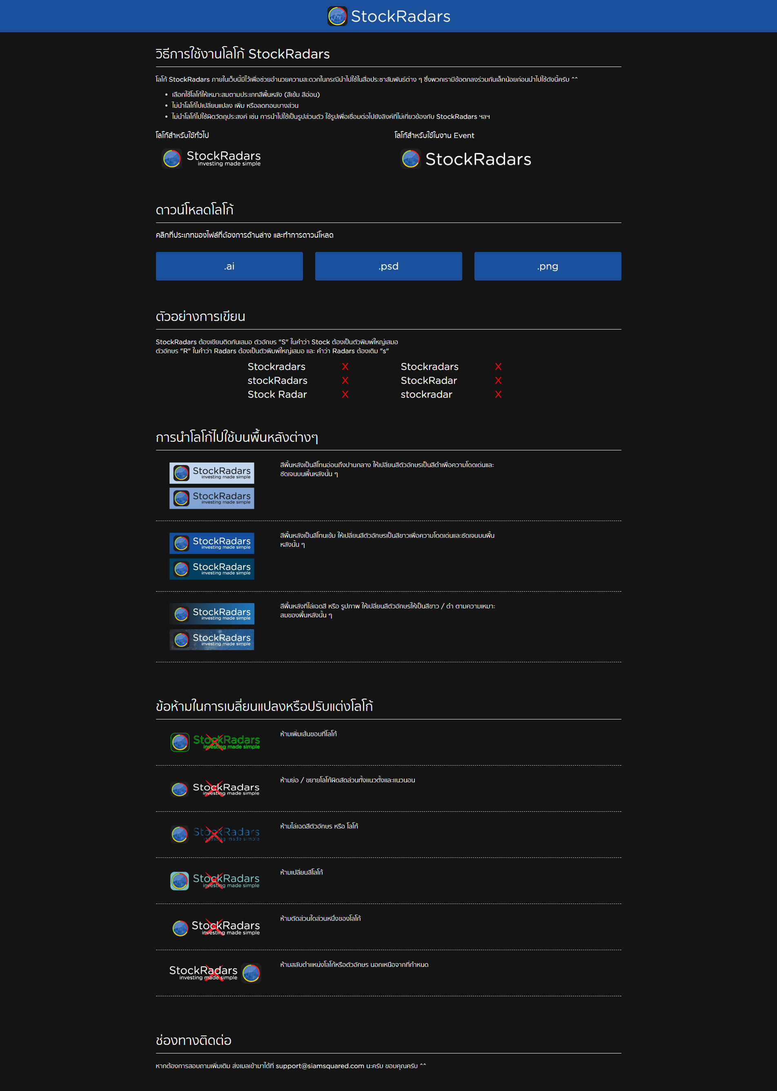The width and height of the screenshot is (777, 1091).
Task: Click the forbidden gradient text logo example
Action: pos(215,834)
